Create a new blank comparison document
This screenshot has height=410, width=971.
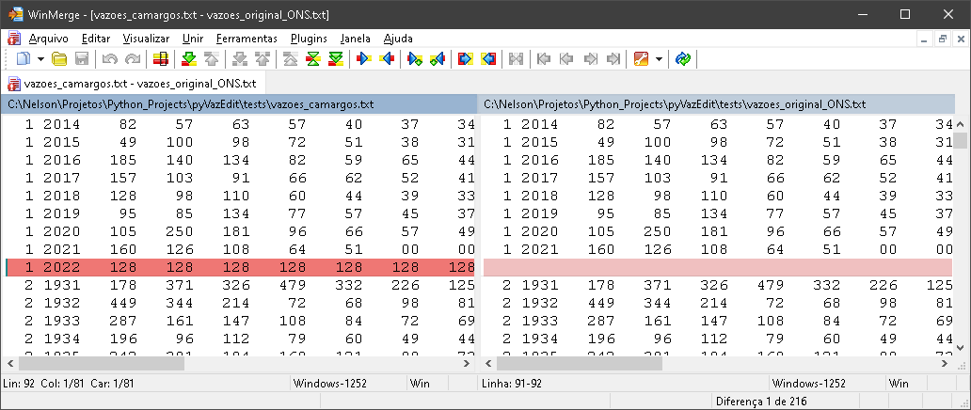coord(23,59)
